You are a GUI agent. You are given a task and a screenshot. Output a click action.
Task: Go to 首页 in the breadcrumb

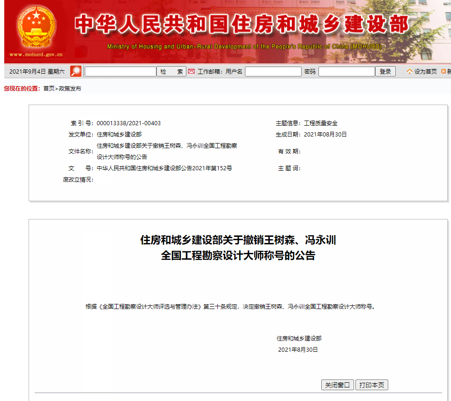coord(49,89)
